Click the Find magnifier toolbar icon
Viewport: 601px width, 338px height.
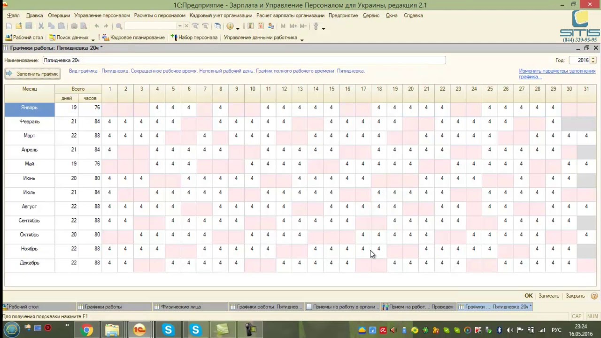(119, 26)
